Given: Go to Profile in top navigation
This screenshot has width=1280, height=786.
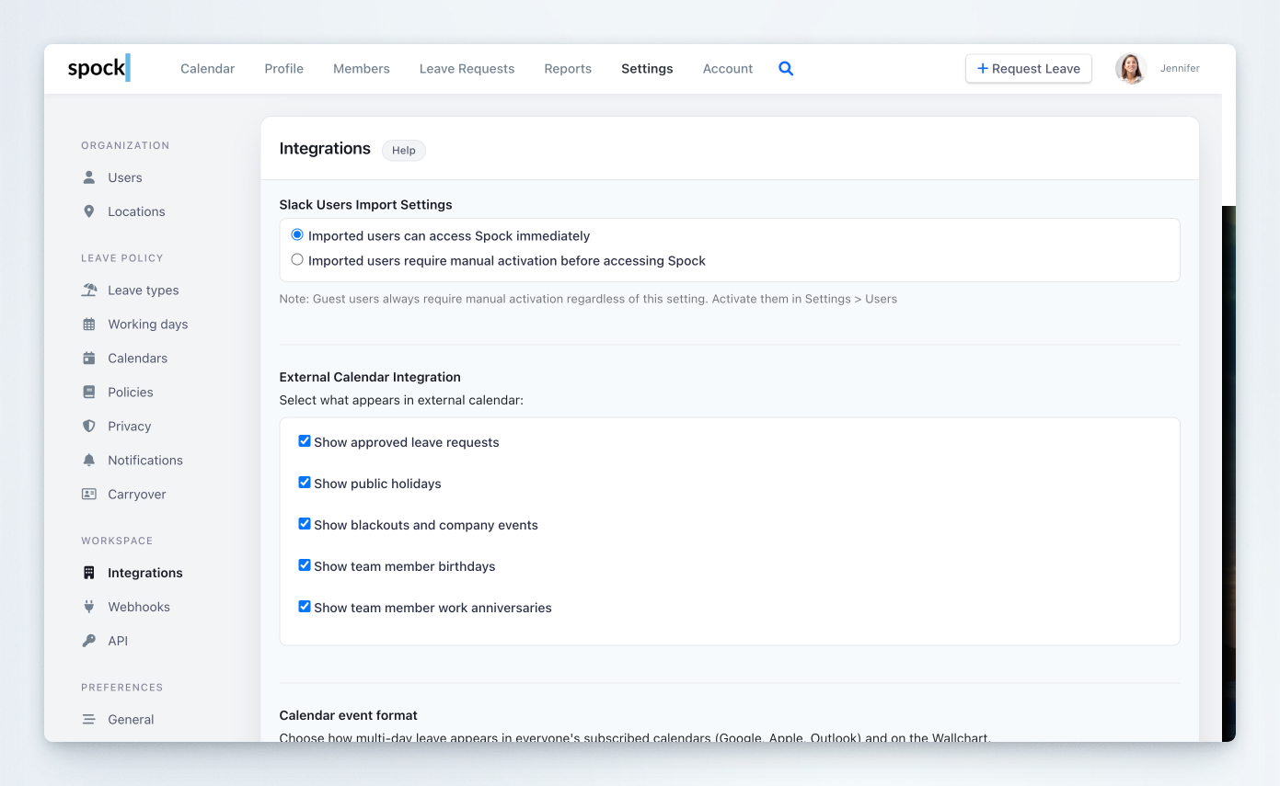Looking at the screenshot, I should (284, 69).
